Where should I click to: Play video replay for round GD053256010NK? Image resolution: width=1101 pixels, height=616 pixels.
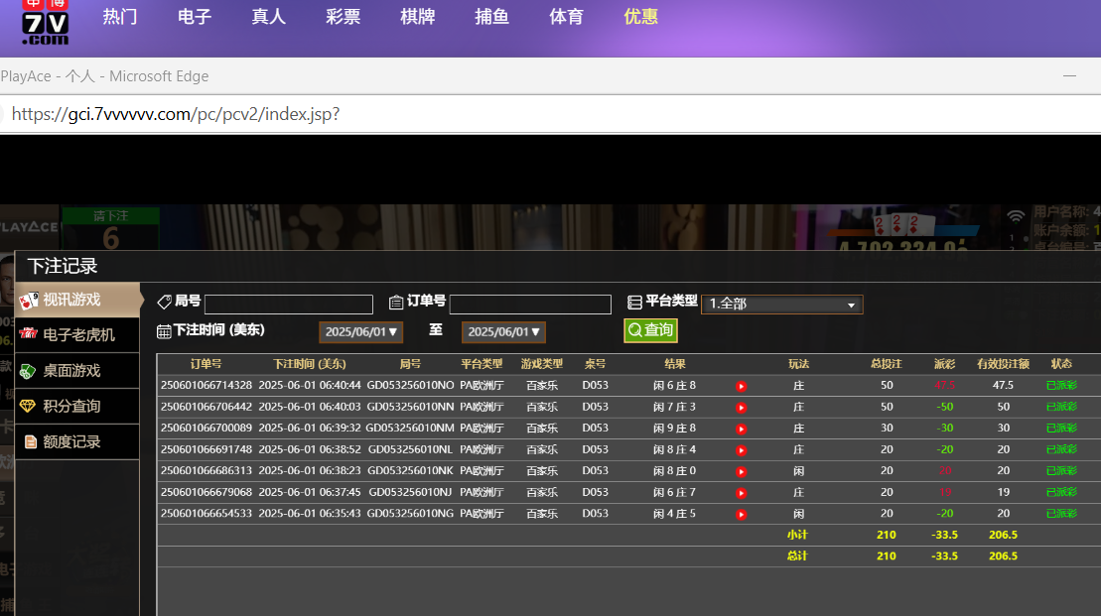(741, 471)
